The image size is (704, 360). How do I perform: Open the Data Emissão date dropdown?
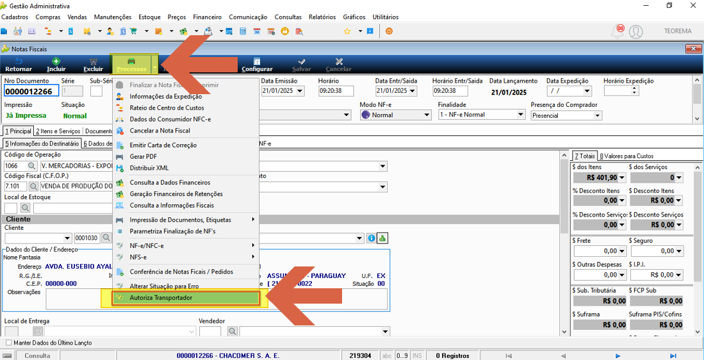[x=300, y=91]
